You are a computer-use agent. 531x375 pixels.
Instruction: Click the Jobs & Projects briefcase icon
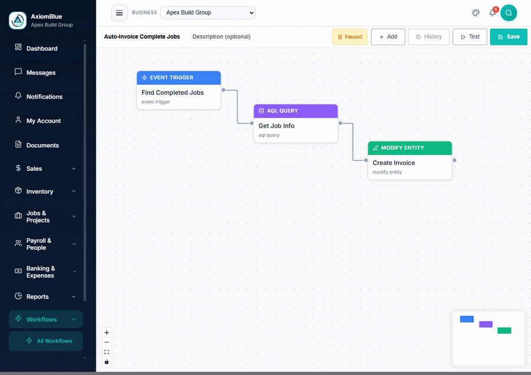point(18,216)
